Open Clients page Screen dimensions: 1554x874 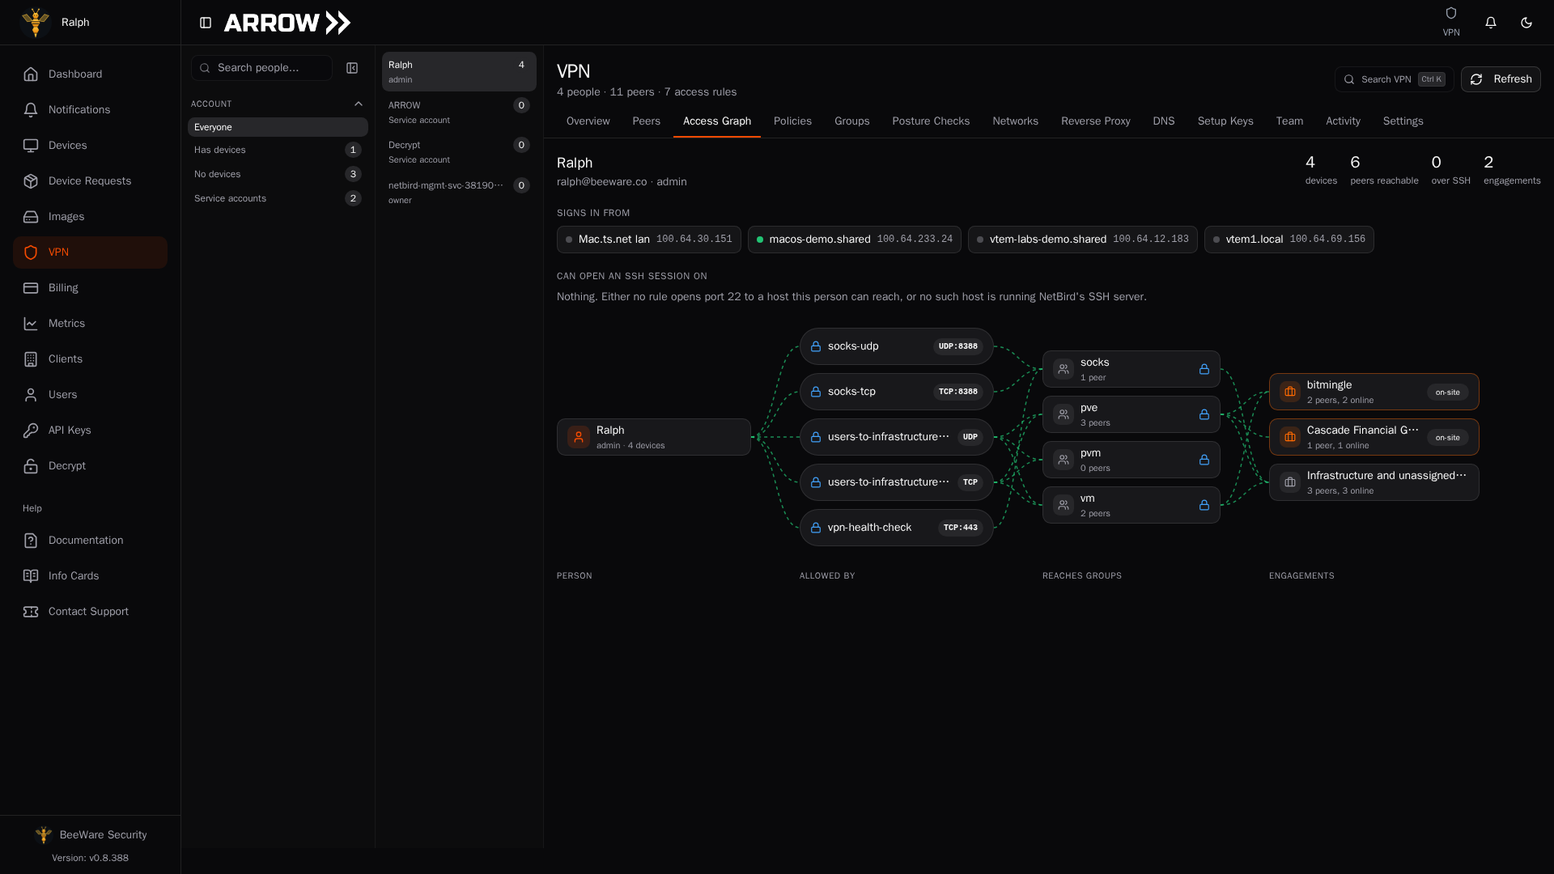coord(90,359)
